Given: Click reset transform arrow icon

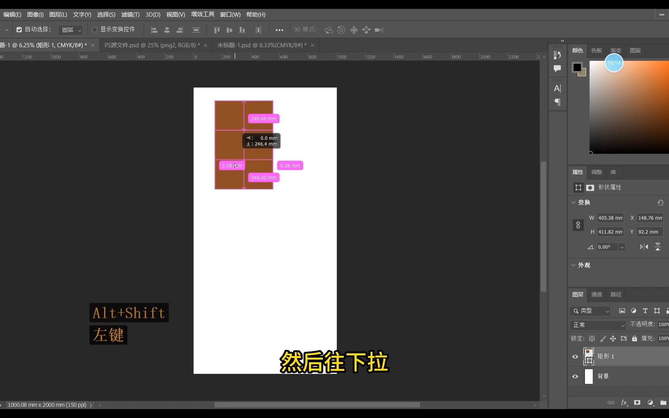Looking at the screenshot, I should point(660,202).
